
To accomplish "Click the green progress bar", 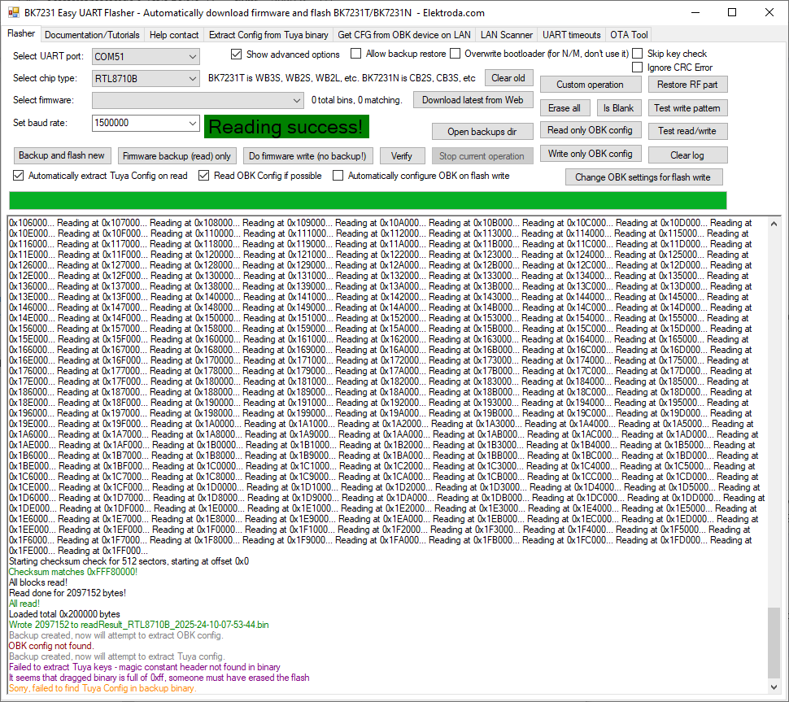I will coord(368,200).
